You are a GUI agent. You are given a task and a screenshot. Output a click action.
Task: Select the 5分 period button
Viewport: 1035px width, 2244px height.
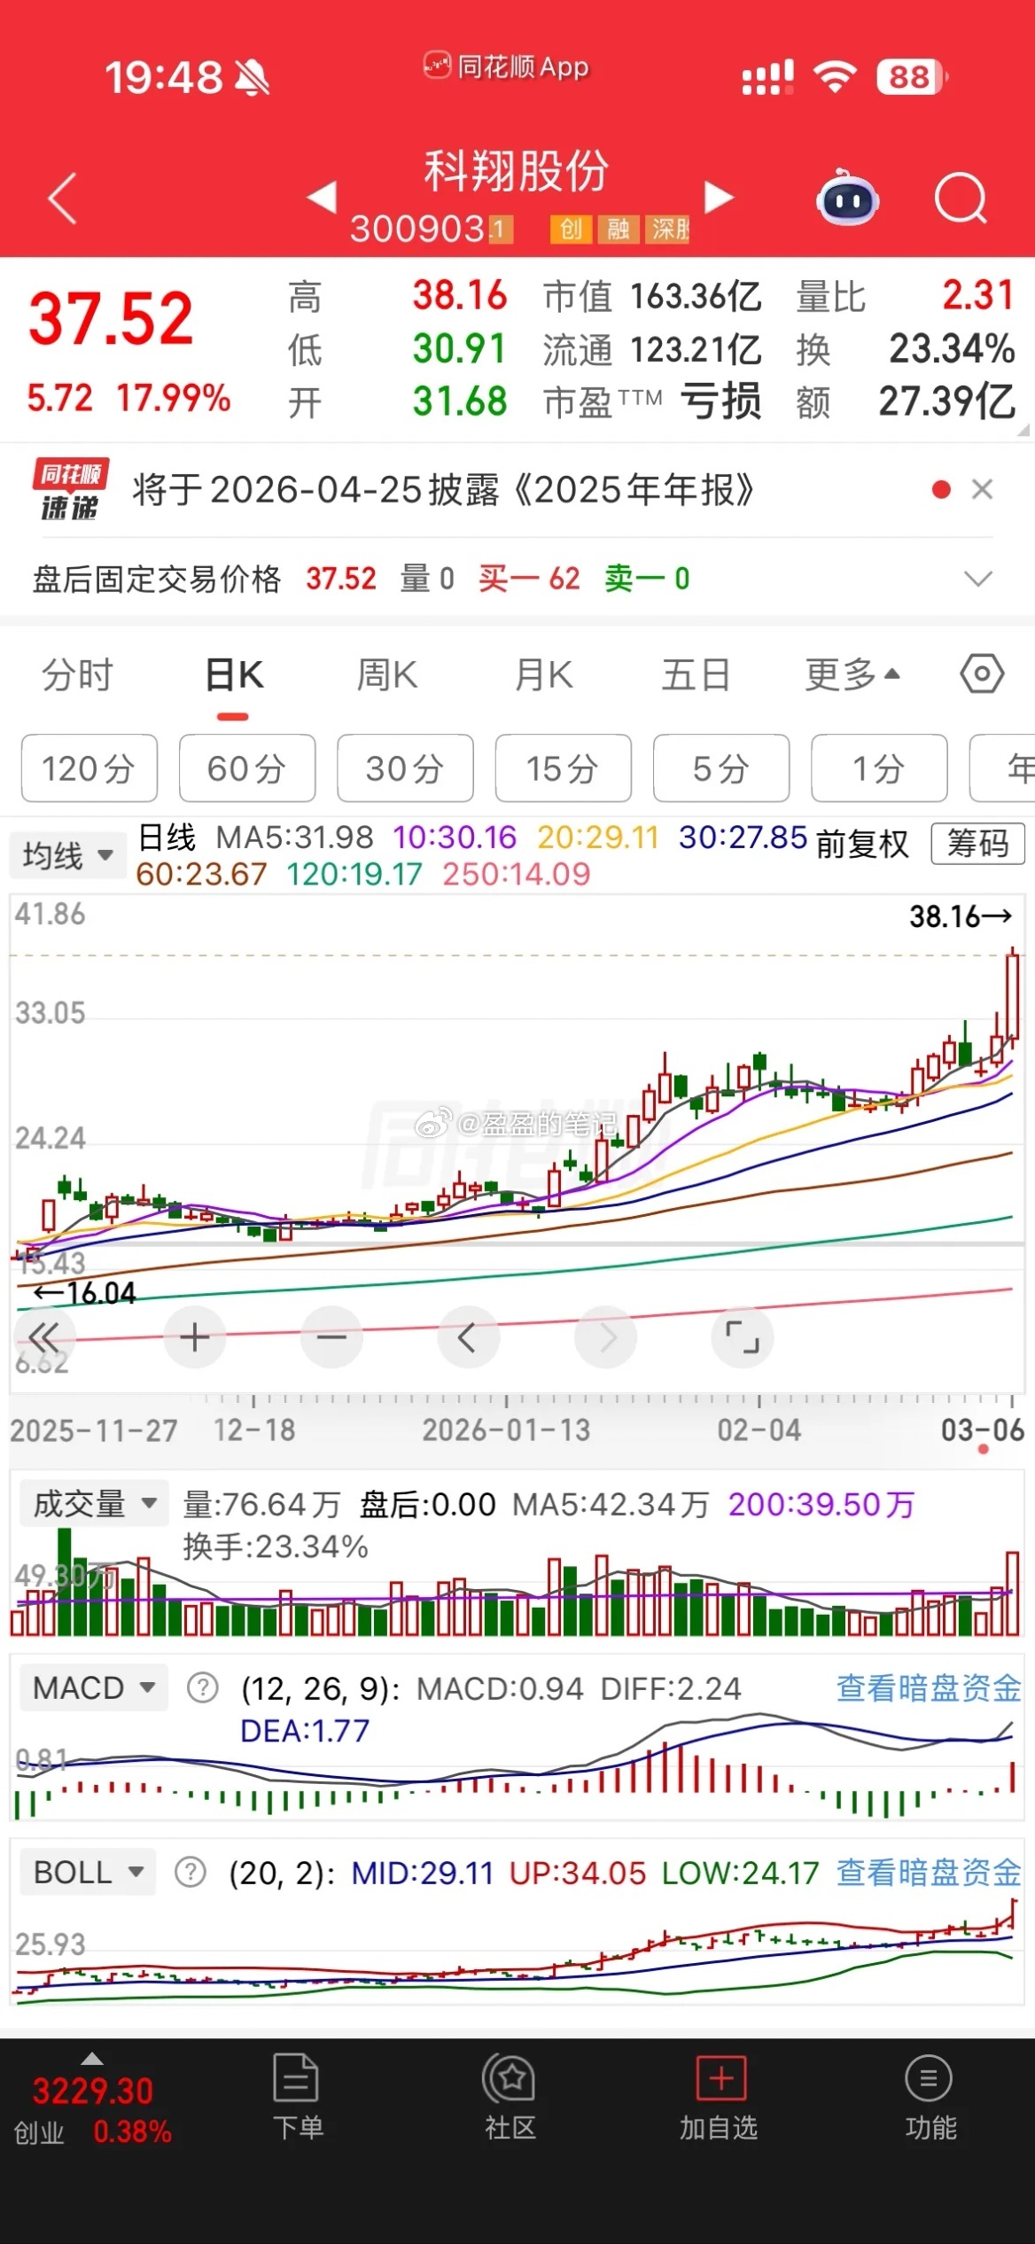click(721, 768)
